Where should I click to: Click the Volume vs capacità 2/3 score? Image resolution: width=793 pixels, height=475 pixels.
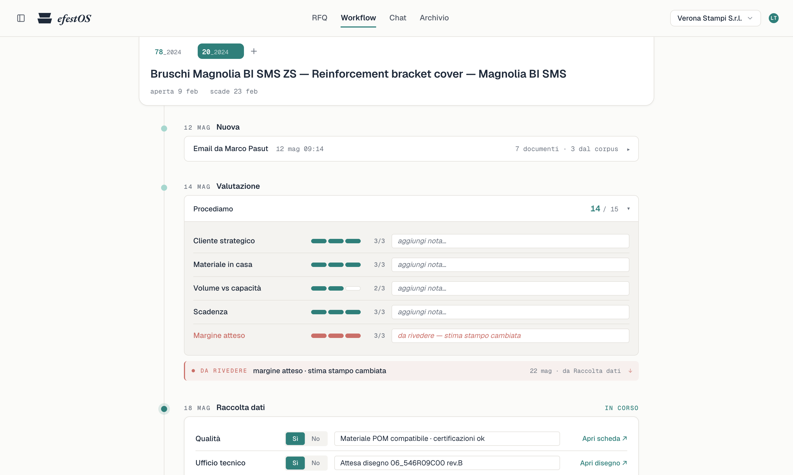pyautogui.click(x=379, y=288)
